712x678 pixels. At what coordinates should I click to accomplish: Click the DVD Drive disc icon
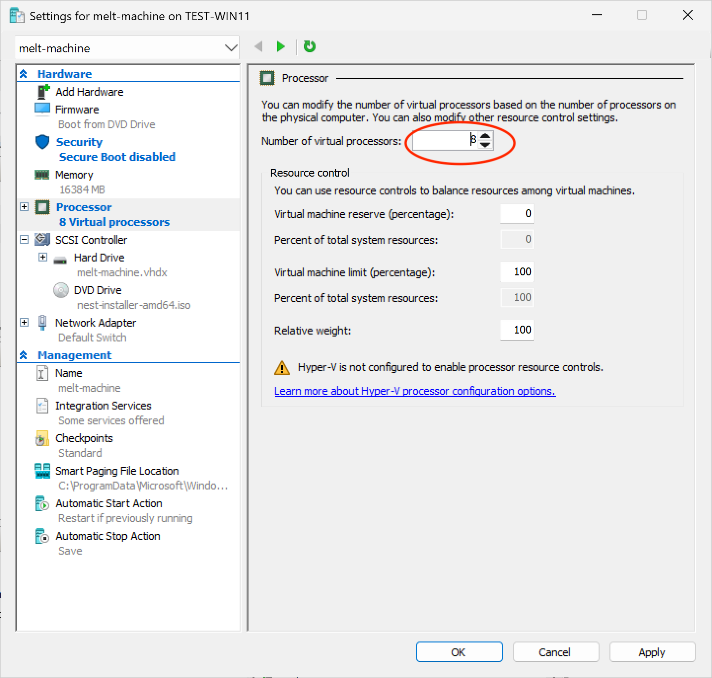61,290
